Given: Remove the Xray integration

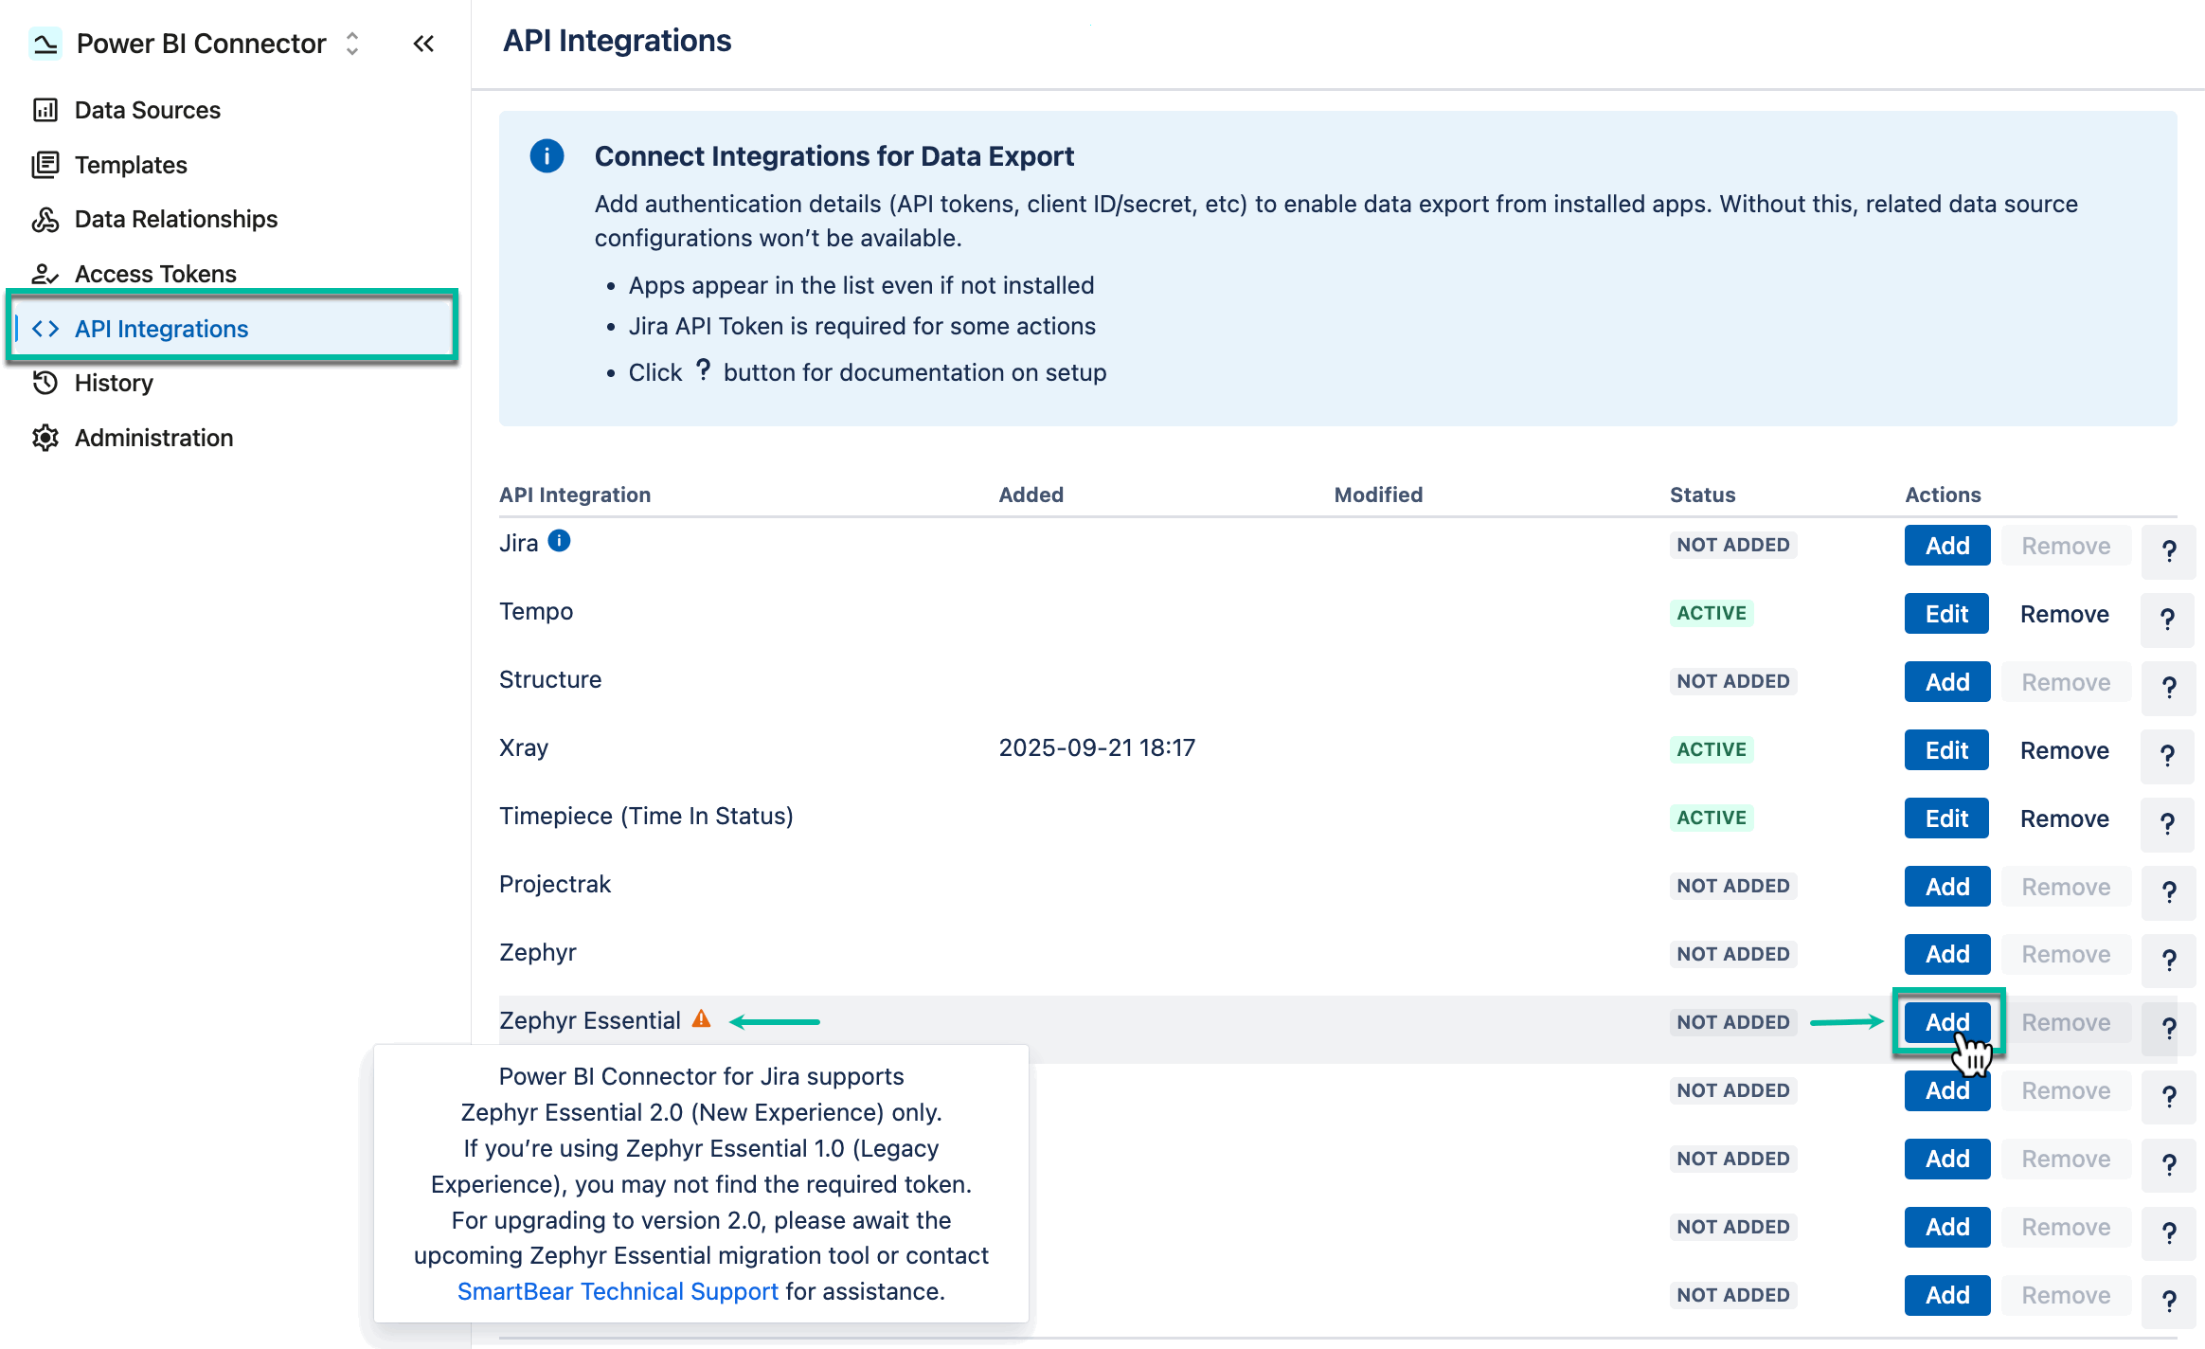Looking at the screenshot, I should pyautogui.click(x=2065, y=749).
